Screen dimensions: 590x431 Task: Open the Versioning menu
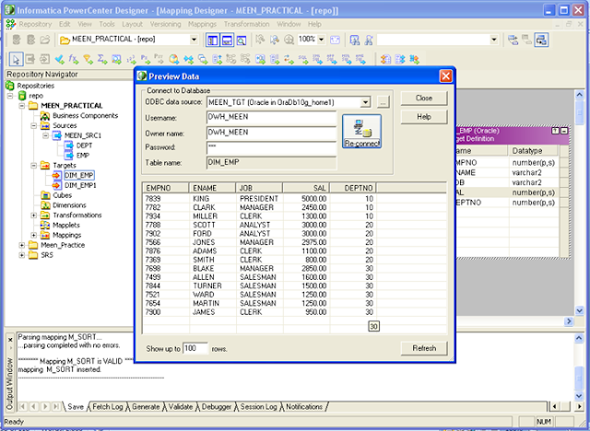tap(165, 25)
